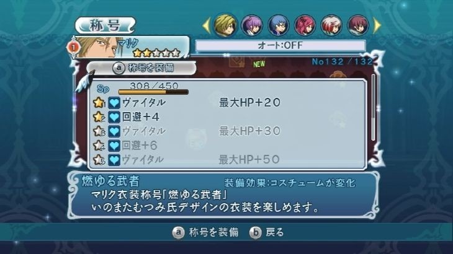Screen dimensions: 453x254
Task: Choose the blue-haired character with glasses
Action: 278,25
